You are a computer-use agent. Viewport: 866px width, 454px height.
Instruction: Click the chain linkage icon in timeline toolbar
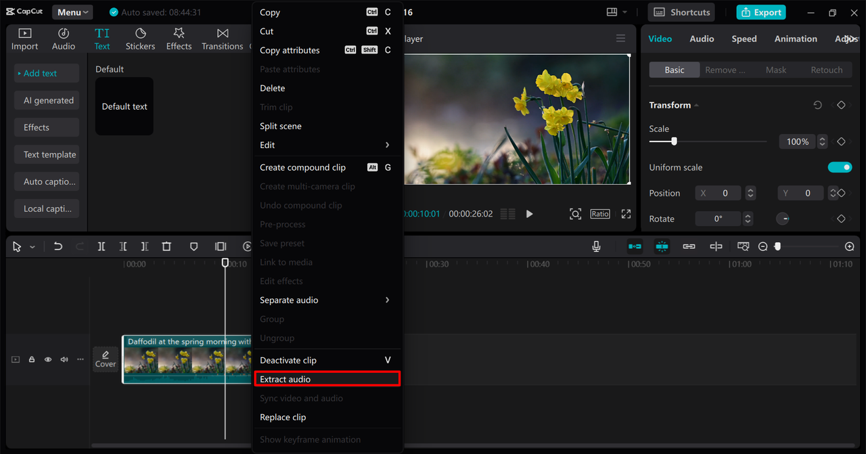tap(689, 246)
